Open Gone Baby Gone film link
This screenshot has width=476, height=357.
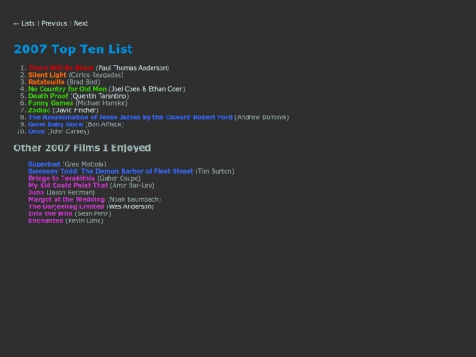tap(56, 124)
